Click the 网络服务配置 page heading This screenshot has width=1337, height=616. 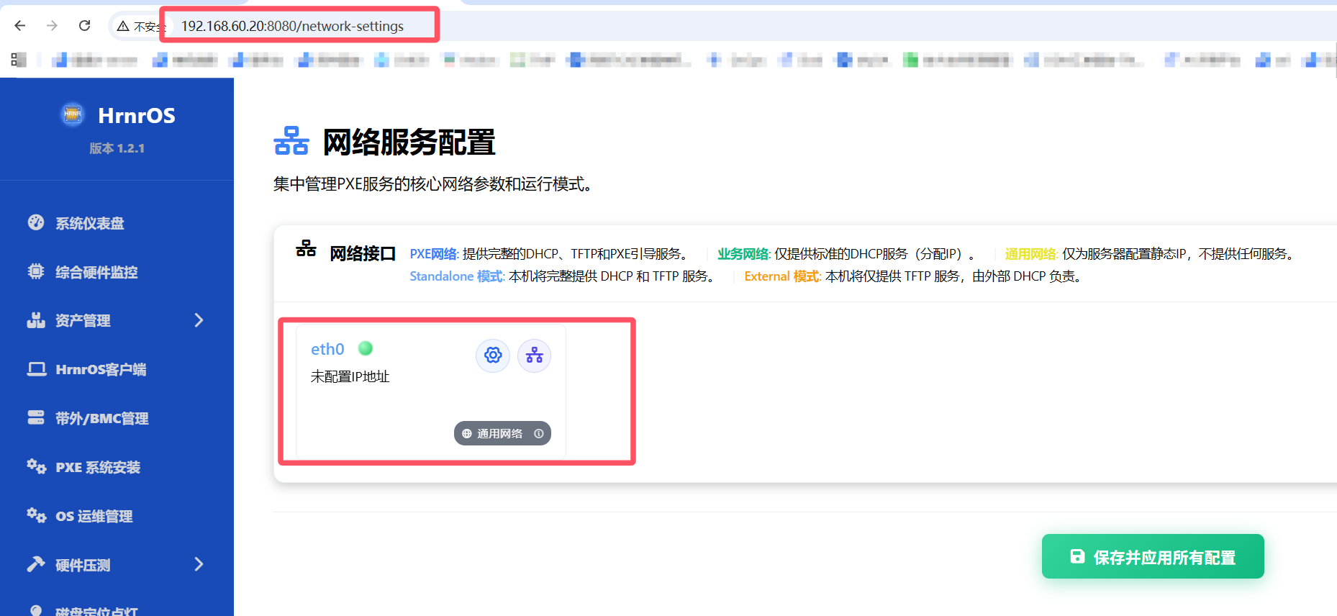[409, 142]
